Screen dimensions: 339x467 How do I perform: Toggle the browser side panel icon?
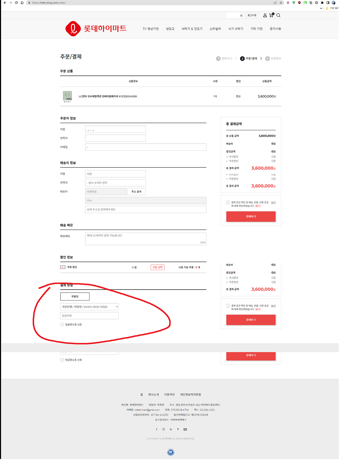coord(328,3)
